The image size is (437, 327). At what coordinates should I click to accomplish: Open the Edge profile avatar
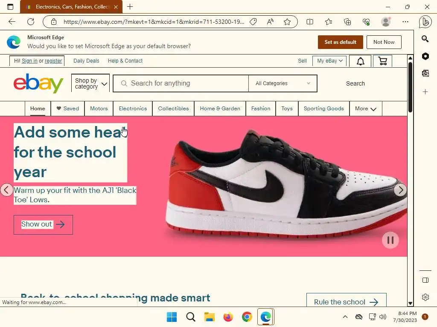(386, 22)
